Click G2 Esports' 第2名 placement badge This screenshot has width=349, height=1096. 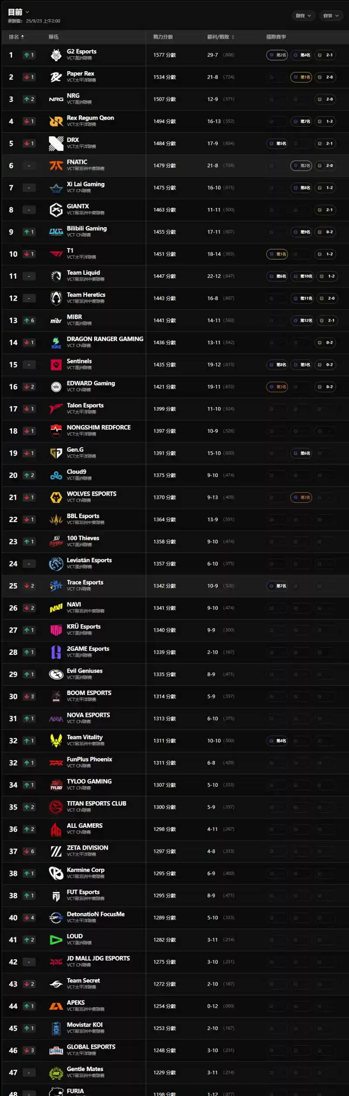[x=277, y=55]
